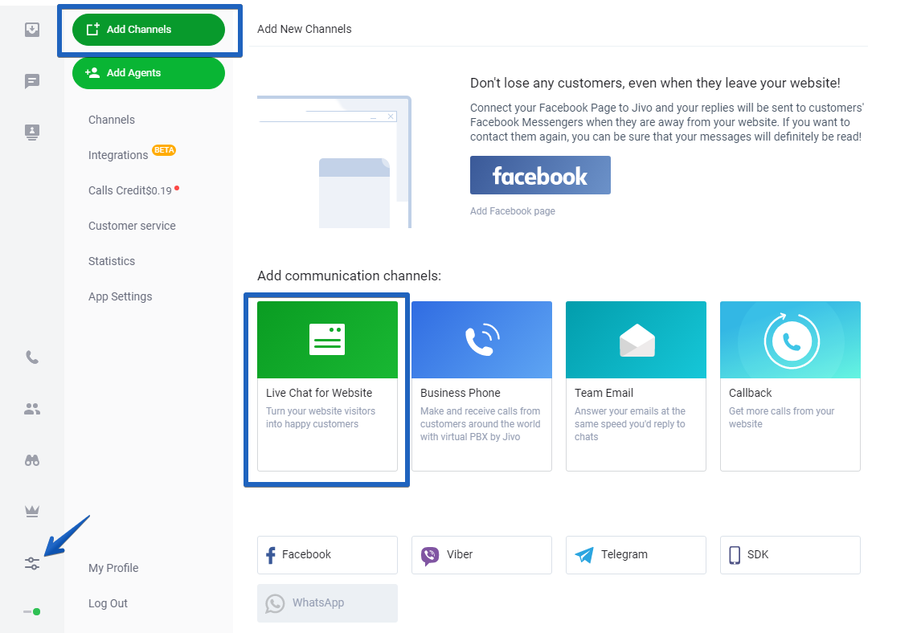917x633 pixels.
Task: Click the open envelope icon on Team Email
Action: click(637, 340)
